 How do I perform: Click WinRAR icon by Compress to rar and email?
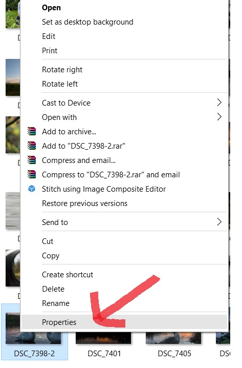(32, 174)
